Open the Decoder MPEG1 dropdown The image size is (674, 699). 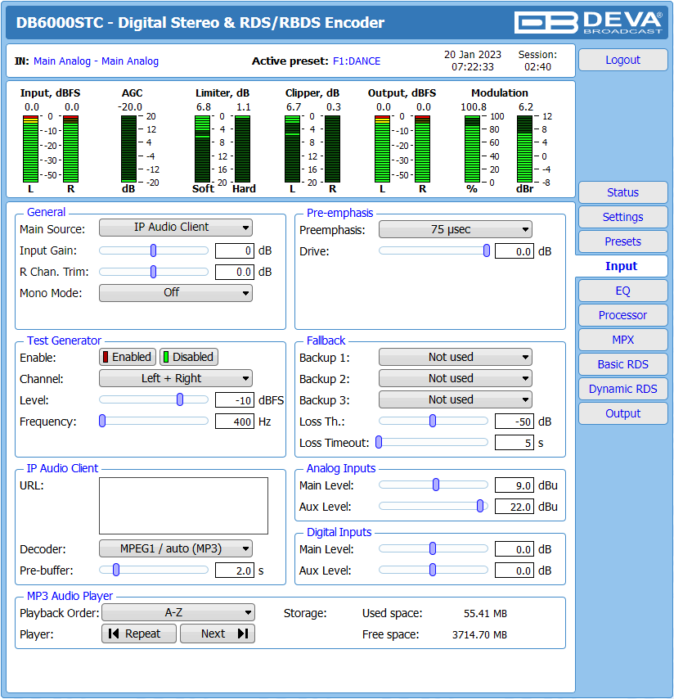[176, 548]
